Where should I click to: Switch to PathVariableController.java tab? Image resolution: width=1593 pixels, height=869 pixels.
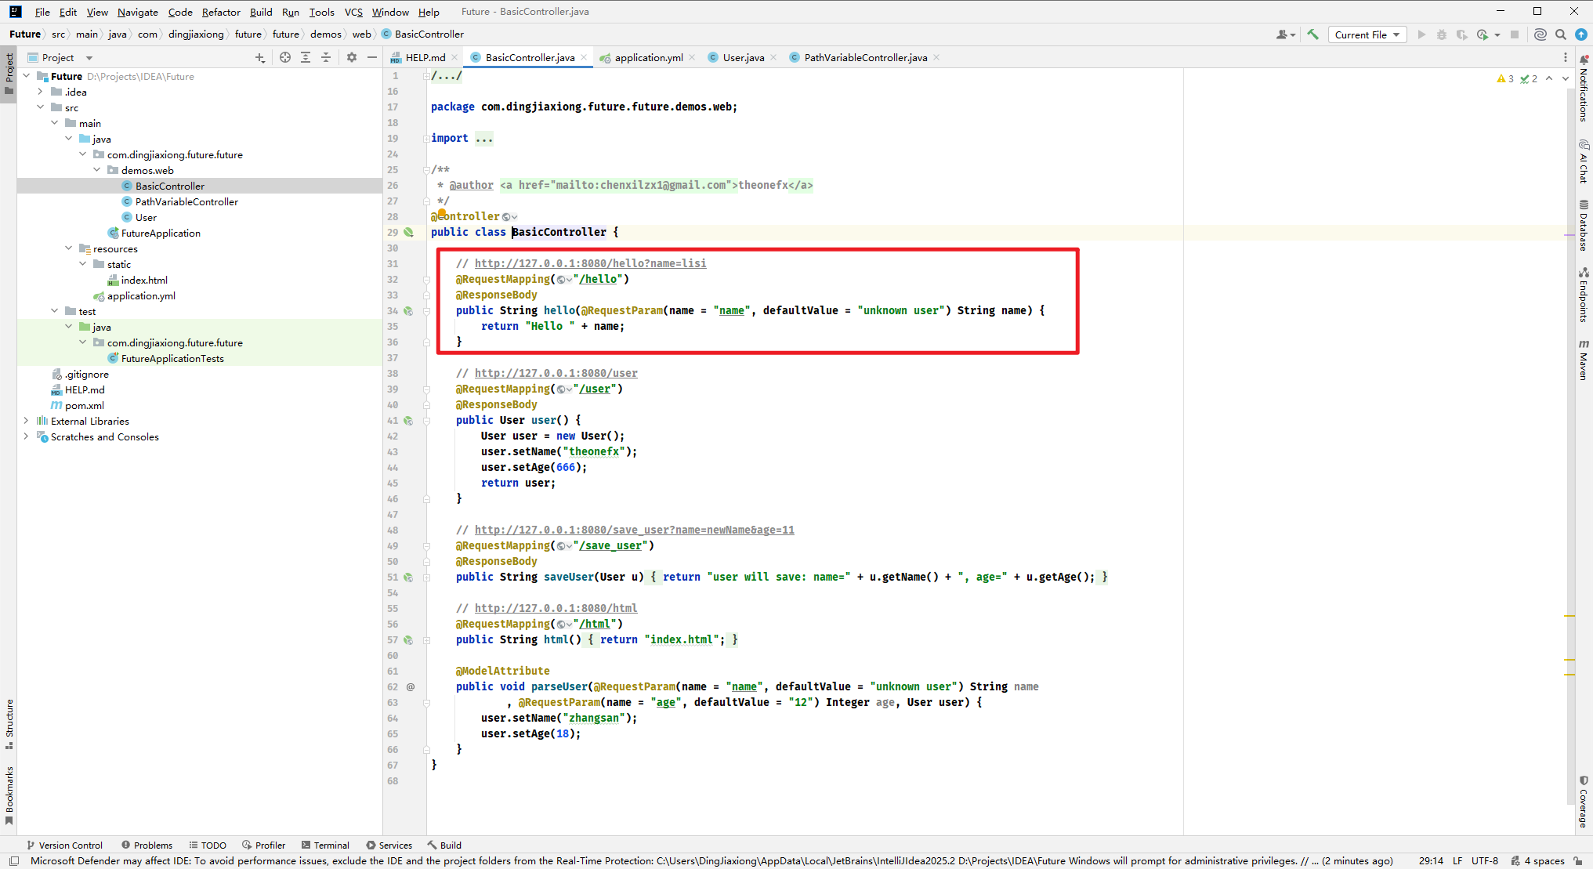tap(865, 57)
